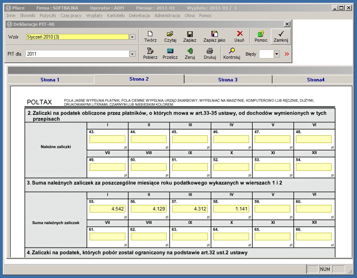Click field 50 for August advances
The width and height of the screenshot is (357, 278).
click(x=149, y=167)
